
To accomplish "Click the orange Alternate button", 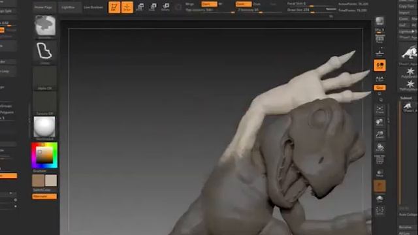I will 44,196.
